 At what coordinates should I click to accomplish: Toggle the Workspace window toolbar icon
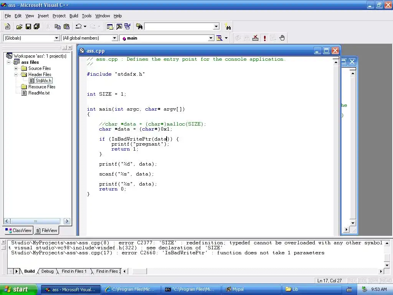point(110,27)
